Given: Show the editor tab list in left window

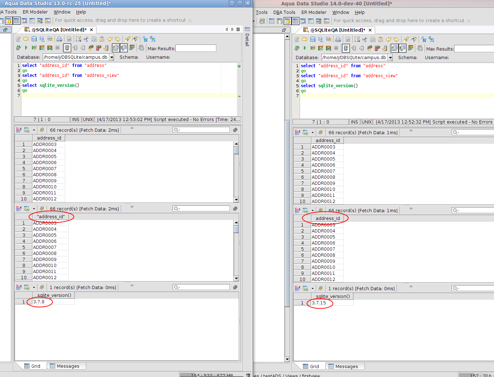Looking at the screenshot, I should coord(238,30).
